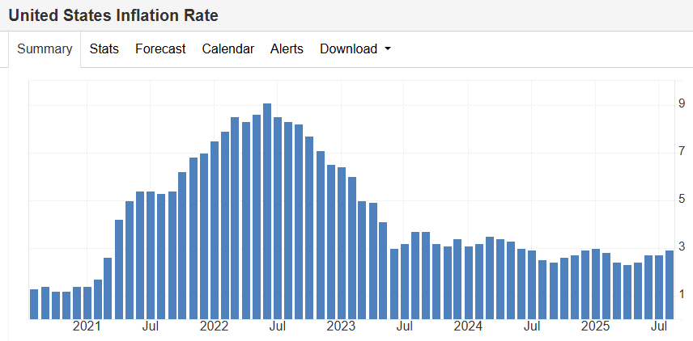Click the last bar at chart's right end
Image resolution: width=693 pixels, height=341 pixels.
coord(670,284)
